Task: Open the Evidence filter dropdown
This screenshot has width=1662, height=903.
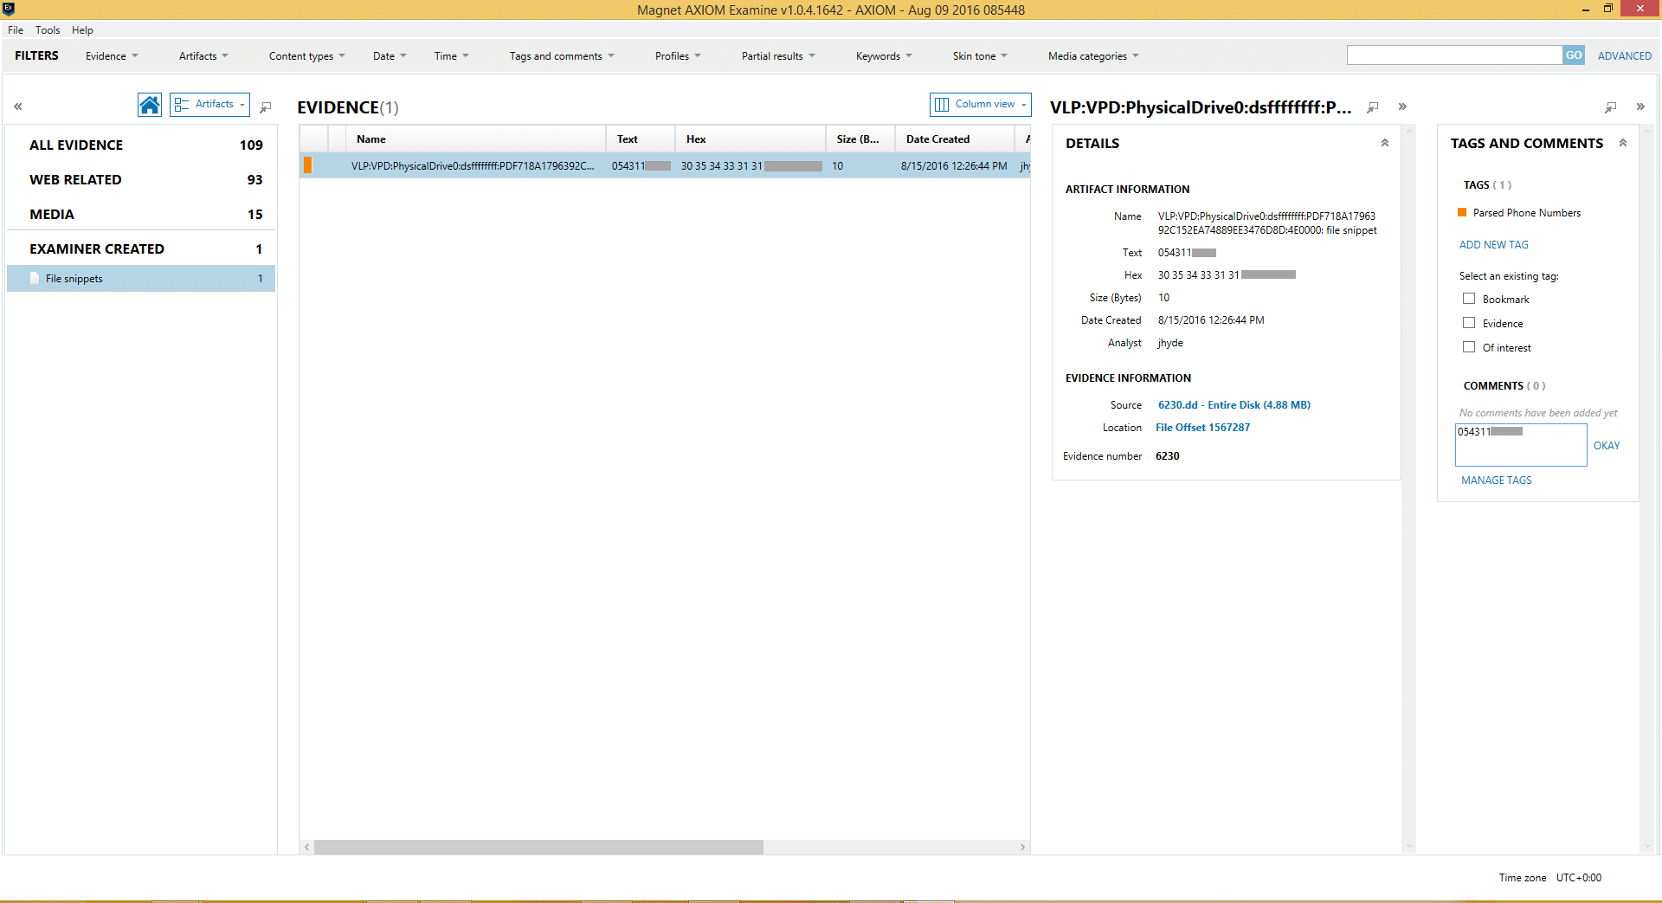Action: coord(112,56)
